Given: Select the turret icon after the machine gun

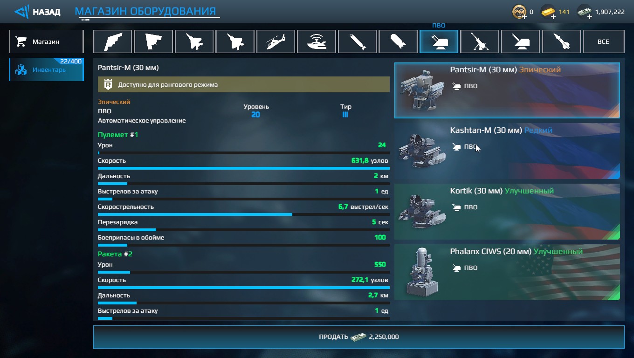Looking at the screenshot, I should pos(520,41).
